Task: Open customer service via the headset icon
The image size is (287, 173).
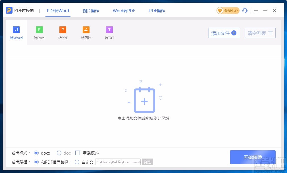Action: [x=245, y=10]
